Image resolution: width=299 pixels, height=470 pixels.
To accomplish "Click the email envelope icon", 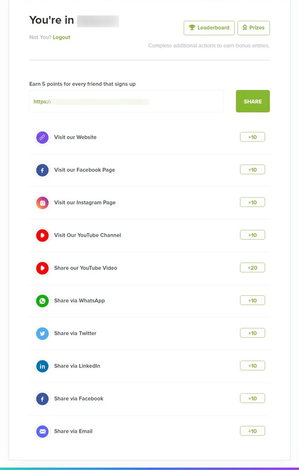I will click(x=42, y=432).
